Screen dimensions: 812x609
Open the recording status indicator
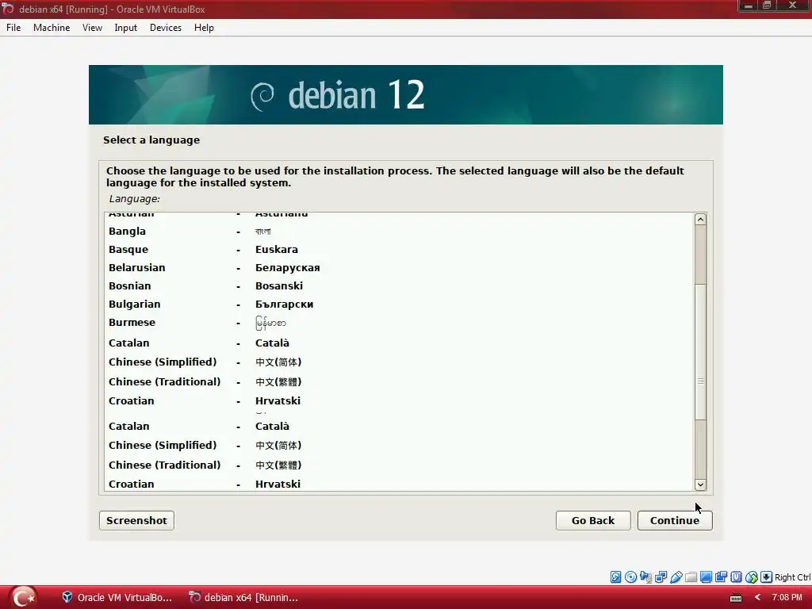(721, 577)
